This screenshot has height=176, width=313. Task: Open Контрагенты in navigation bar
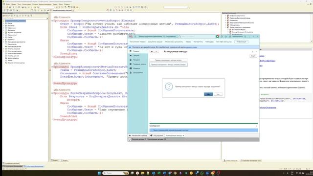198,42
